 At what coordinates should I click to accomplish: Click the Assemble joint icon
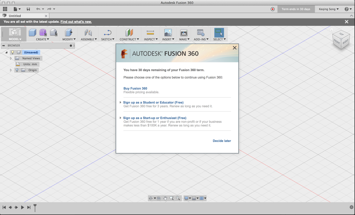(x=88, y=33)
